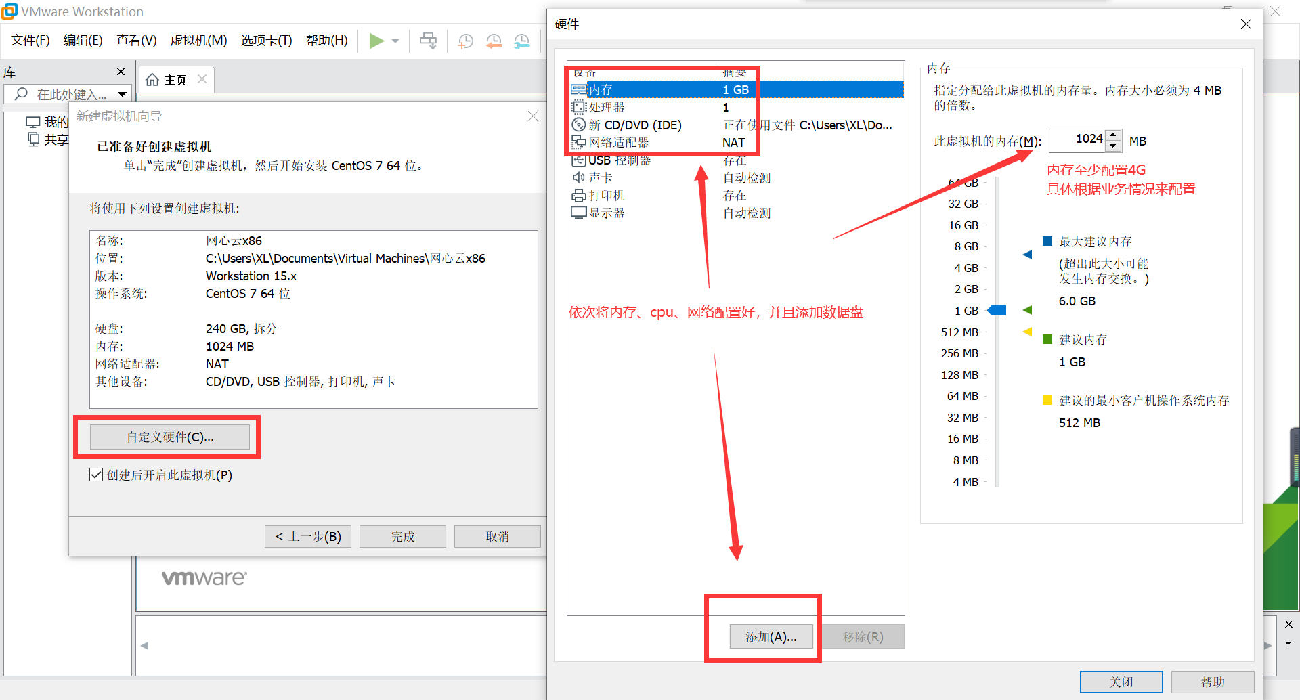Select the 内存 memory device row

[737, 89]
